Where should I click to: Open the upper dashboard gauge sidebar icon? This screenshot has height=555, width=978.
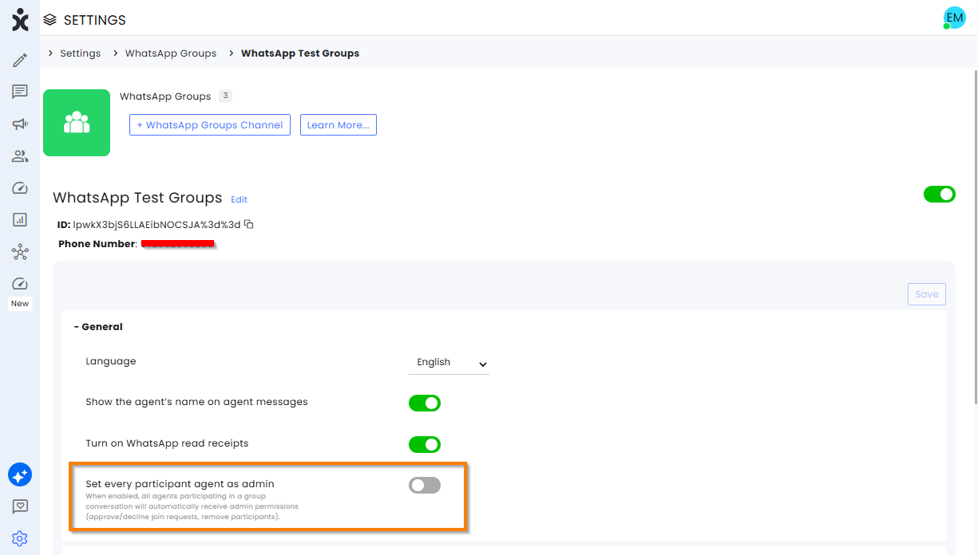click(20, 188)
